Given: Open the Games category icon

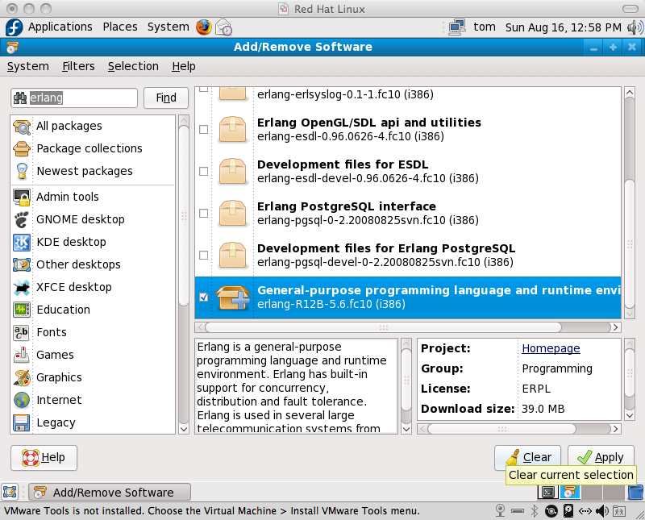Looking at the screenshot, I should (22, 355).
